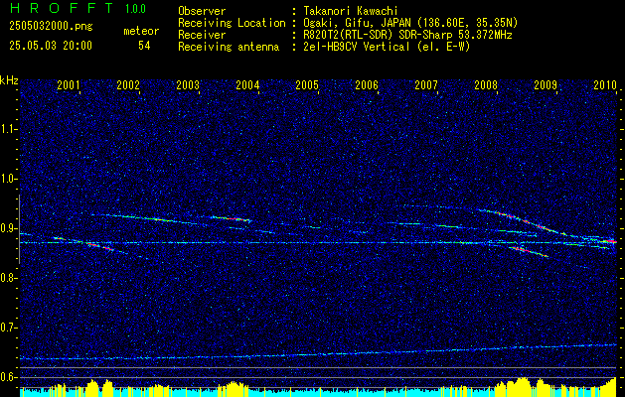Click the HROFFT title text
The width and height of the screenshot is (625, 397).
tap(62, 8)
